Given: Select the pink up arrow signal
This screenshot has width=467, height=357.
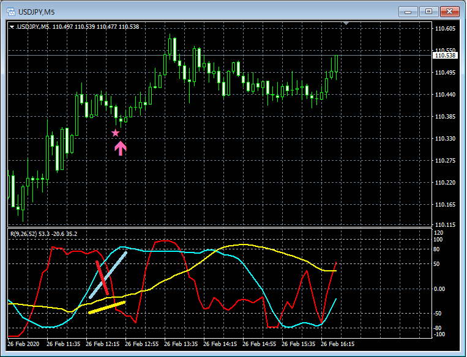Looking at the screenshot, I should point(121,149).
